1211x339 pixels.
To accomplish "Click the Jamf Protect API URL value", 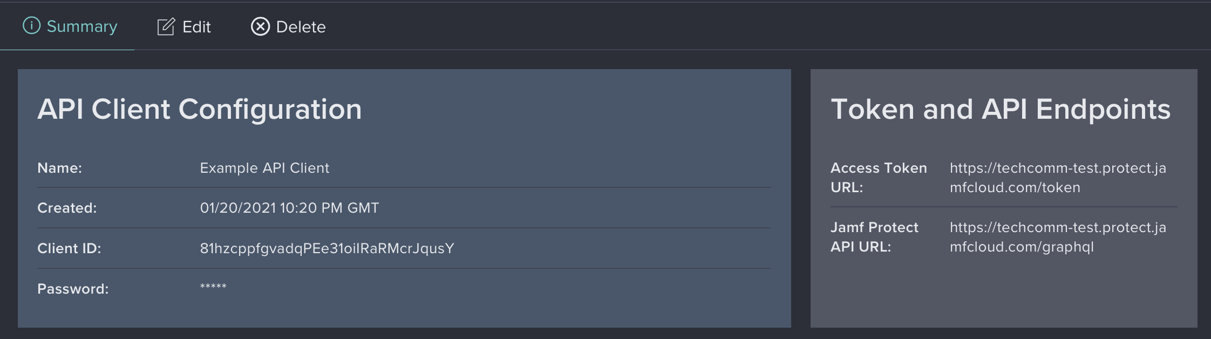I will 1058,237.
